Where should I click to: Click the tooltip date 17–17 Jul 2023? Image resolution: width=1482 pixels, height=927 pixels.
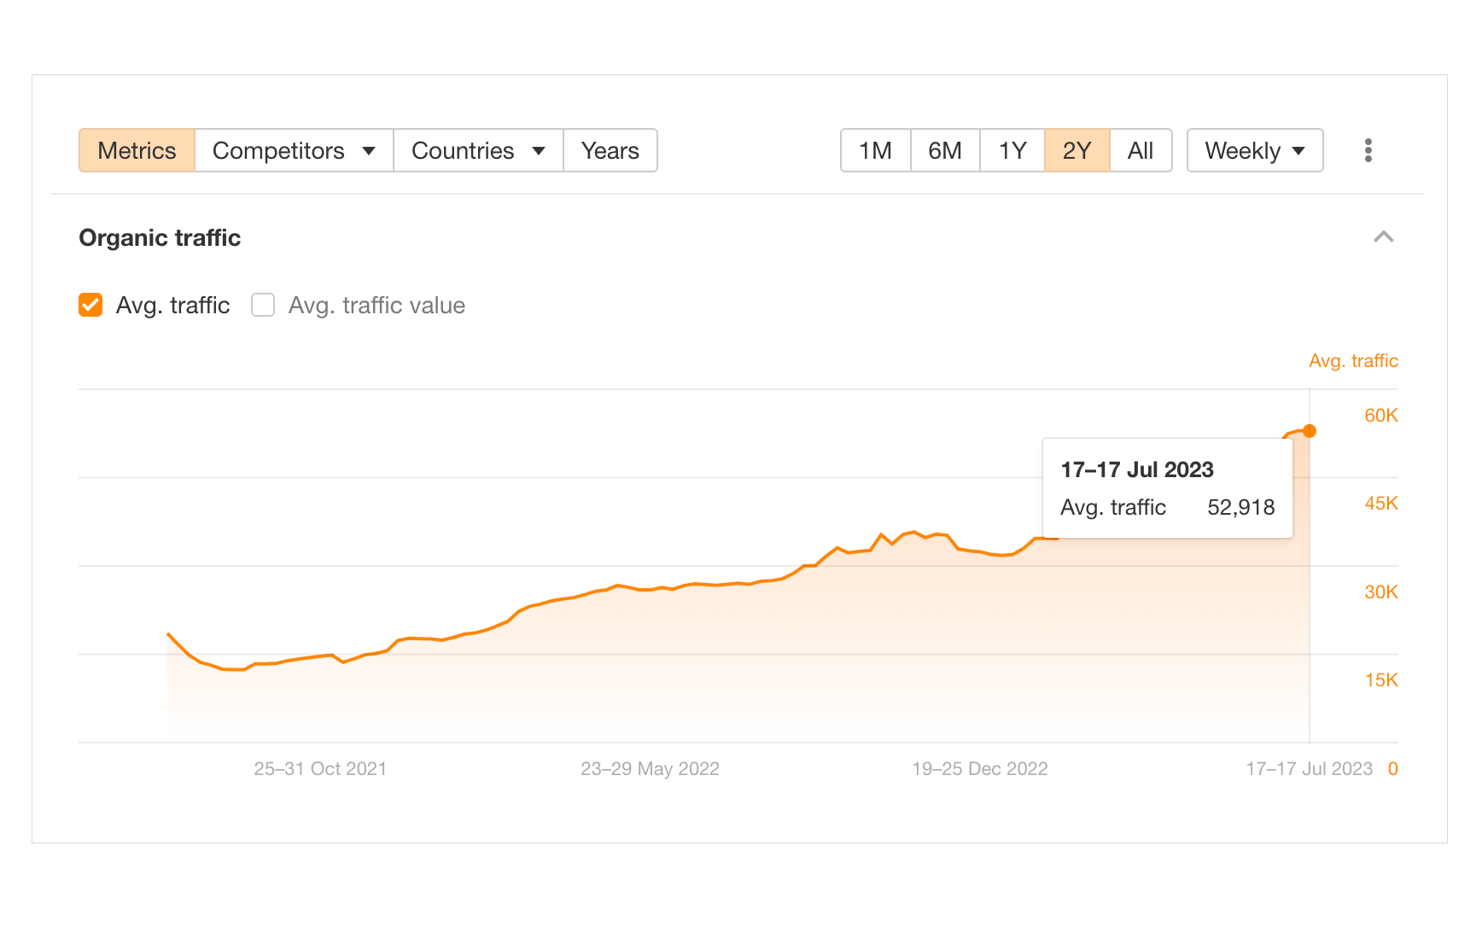tap(1136, 469)
